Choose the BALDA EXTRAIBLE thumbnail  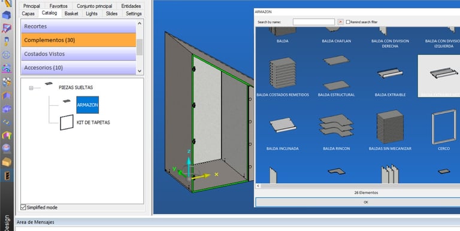(x=390, y=73)
